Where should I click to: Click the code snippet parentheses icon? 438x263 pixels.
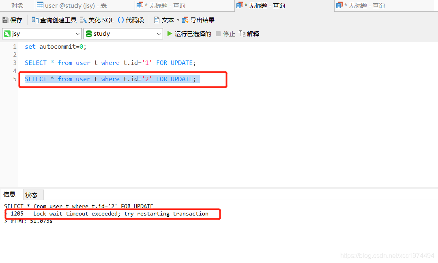[121, 20]
